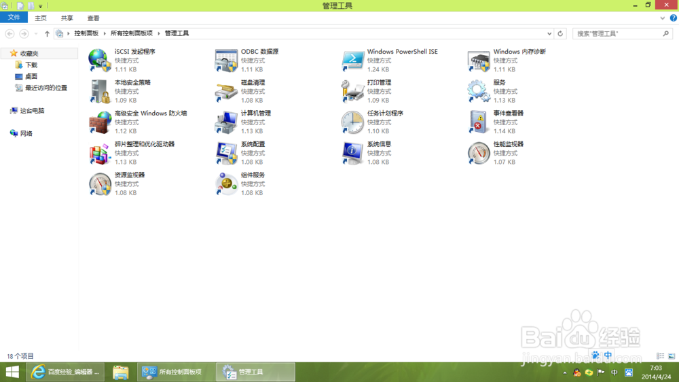Open the 打印管理 printer icon
The height and width of the screenshot is (382, 679).
(x=352, y=91)
